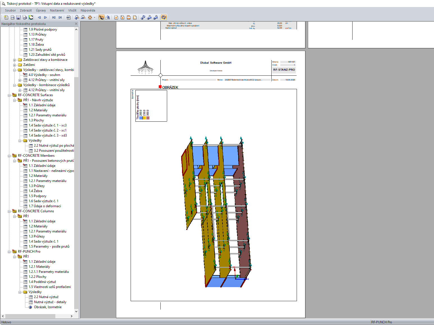434x325 pixels.
Task: Click the padlock lock icon in toolbar
Action: point(155,17)
